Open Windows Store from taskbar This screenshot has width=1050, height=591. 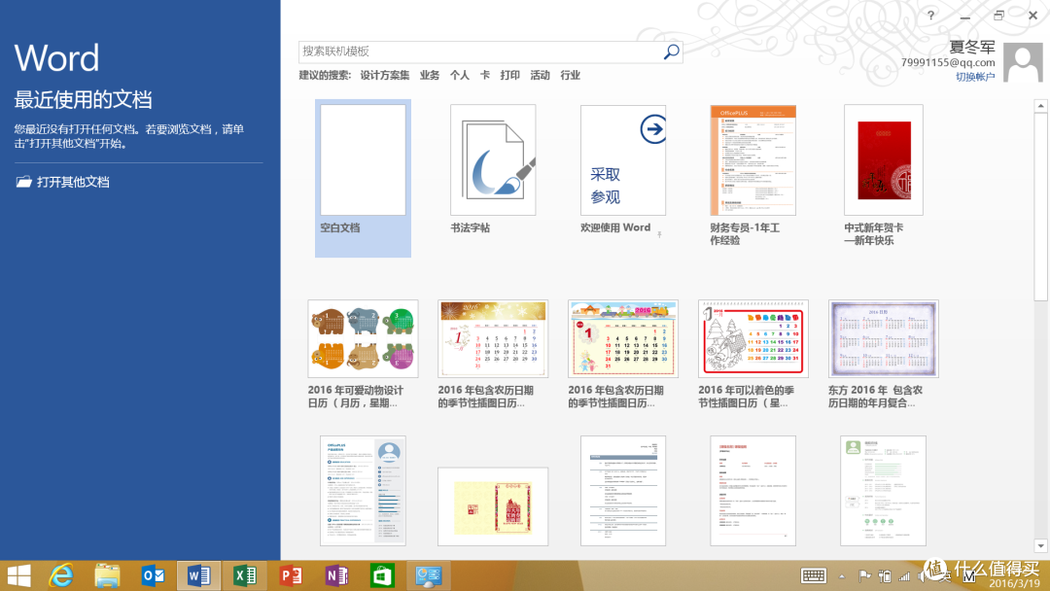click(382, 575)
